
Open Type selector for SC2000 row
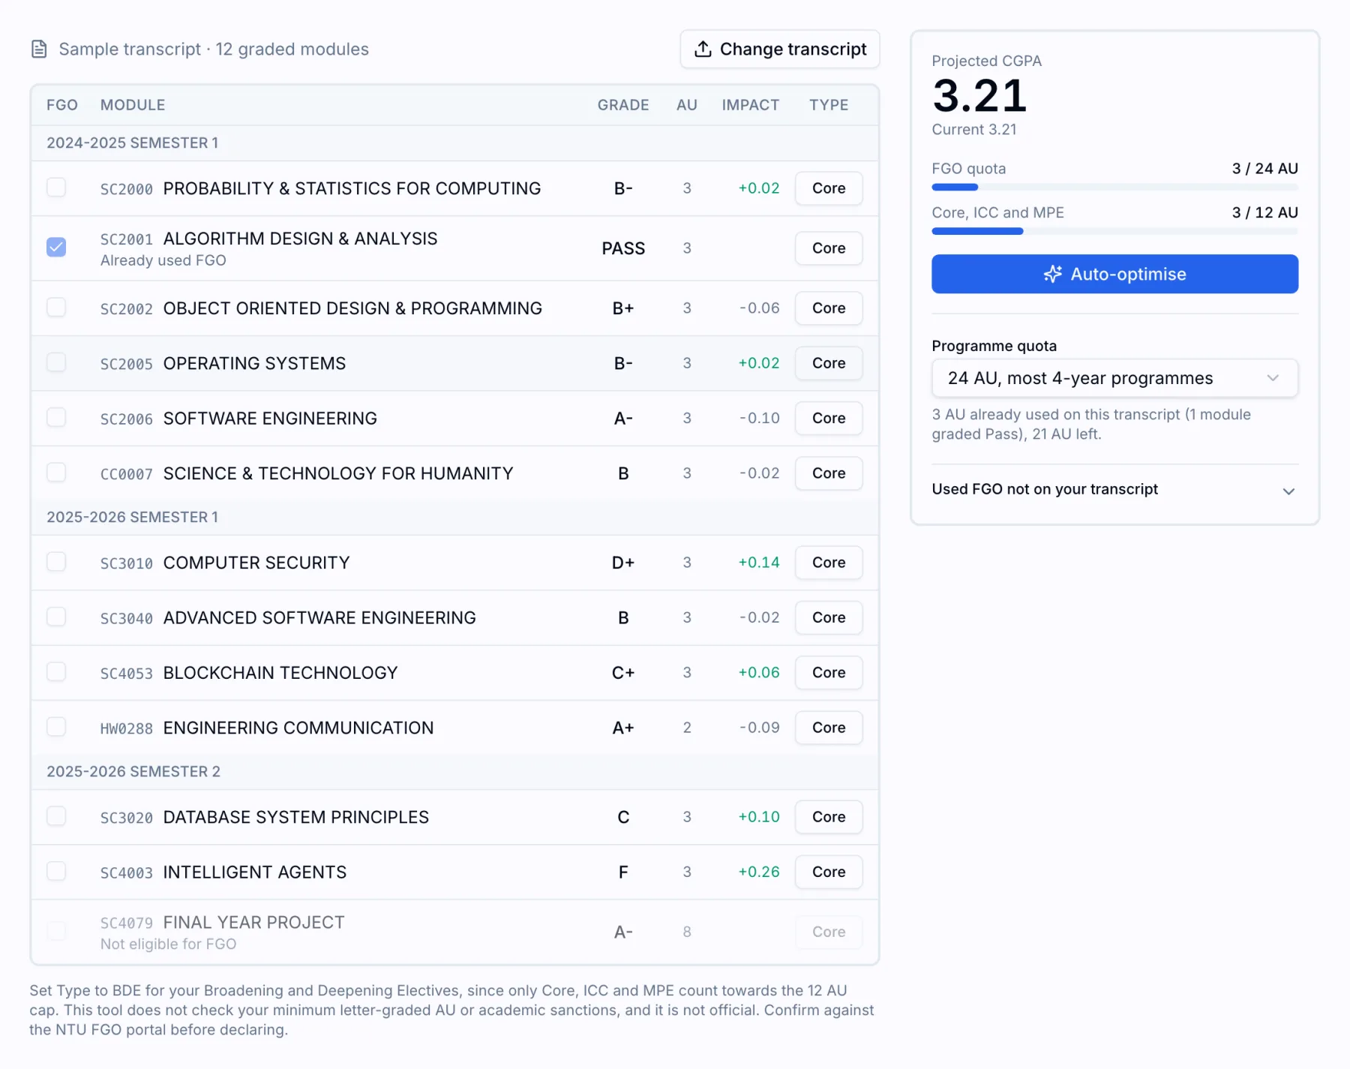pos(829,188)
